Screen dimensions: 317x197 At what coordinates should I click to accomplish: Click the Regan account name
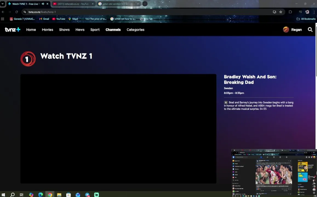coord(296,30)
